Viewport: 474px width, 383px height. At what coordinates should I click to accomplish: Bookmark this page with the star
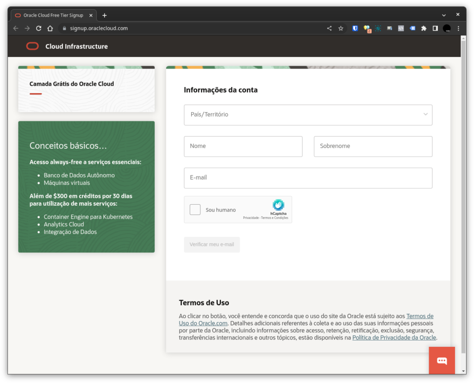click(341, 28)
